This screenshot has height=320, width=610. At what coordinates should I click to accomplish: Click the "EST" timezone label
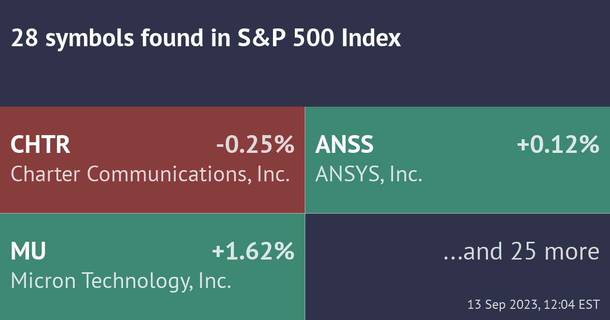pyautogui.click(x=589, y=305)
